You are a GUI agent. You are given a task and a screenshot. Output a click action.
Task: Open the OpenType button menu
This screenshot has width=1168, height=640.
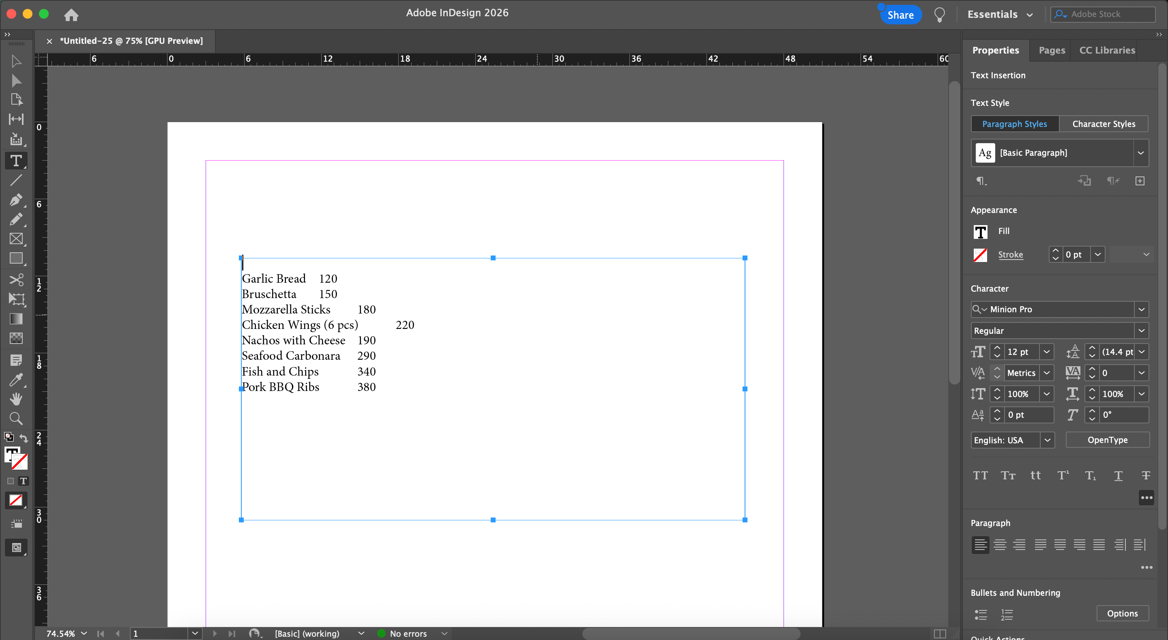coord(1107,440)
